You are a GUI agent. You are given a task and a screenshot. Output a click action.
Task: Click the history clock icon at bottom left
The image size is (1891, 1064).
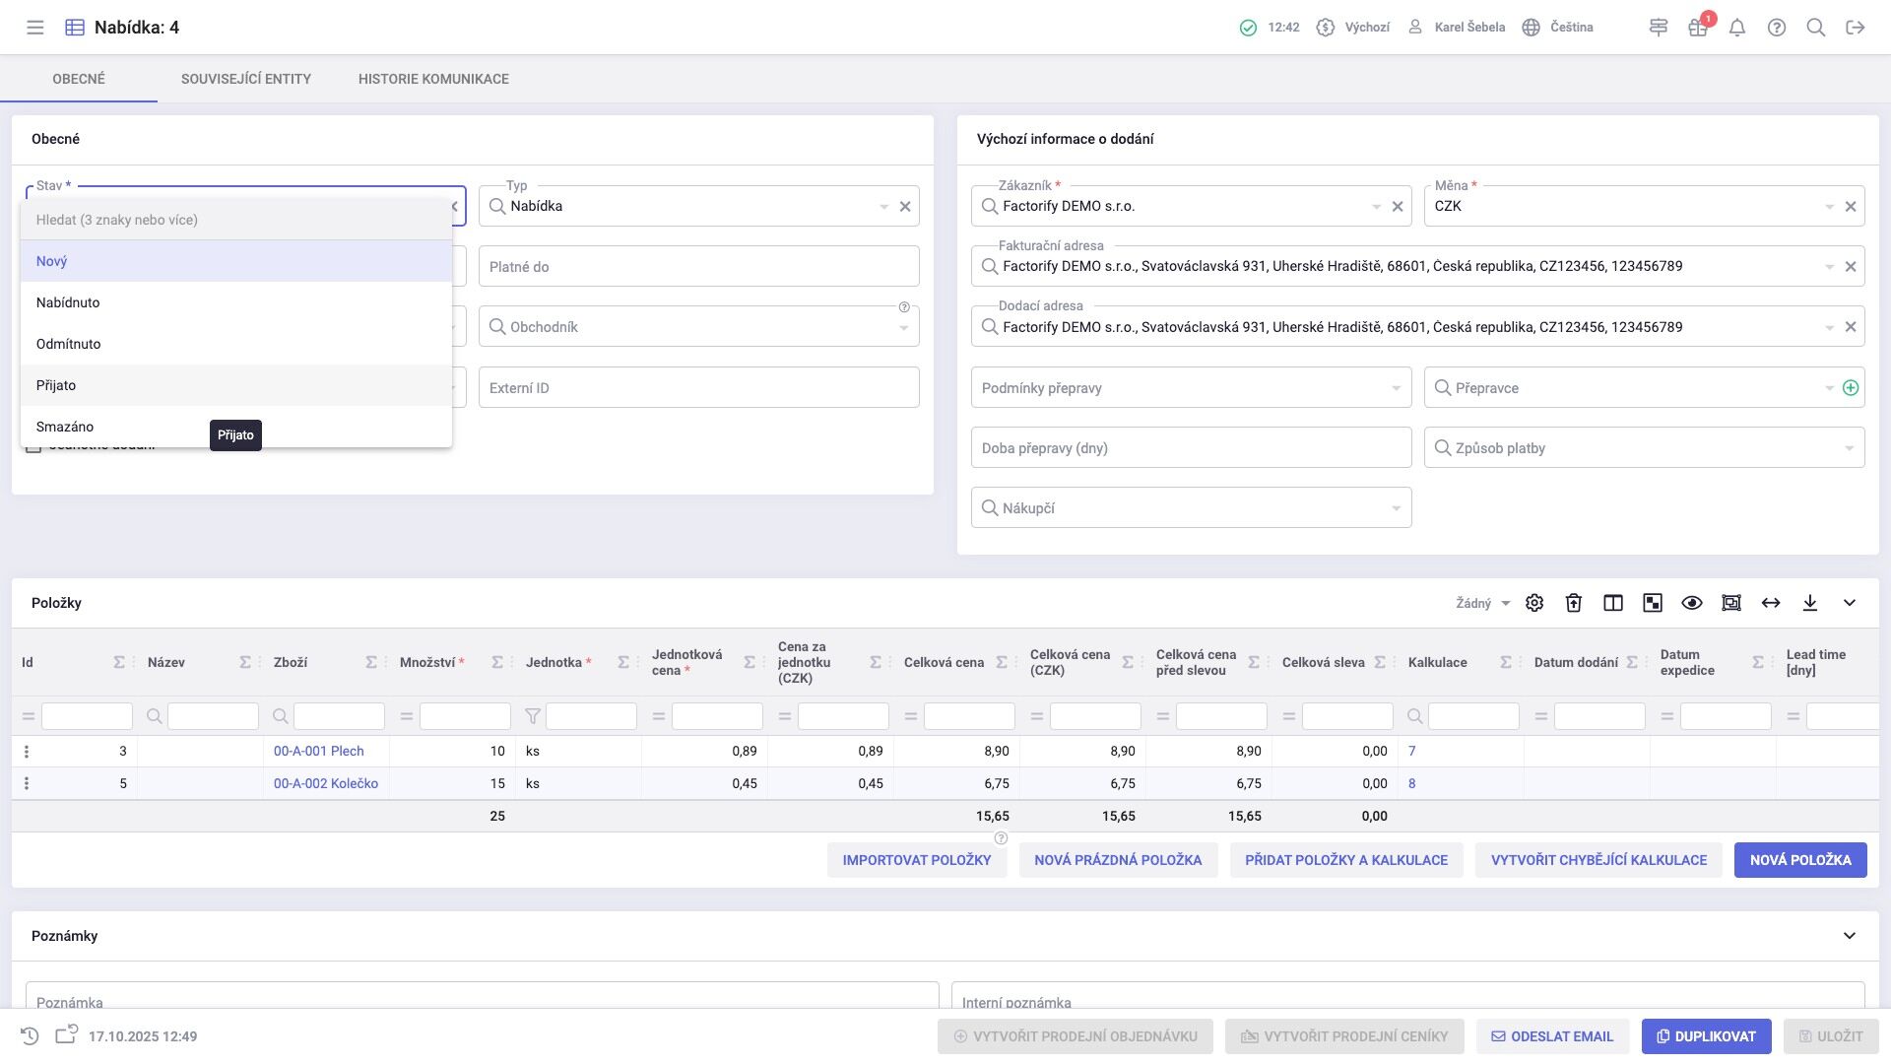[x=30, y=1036]
